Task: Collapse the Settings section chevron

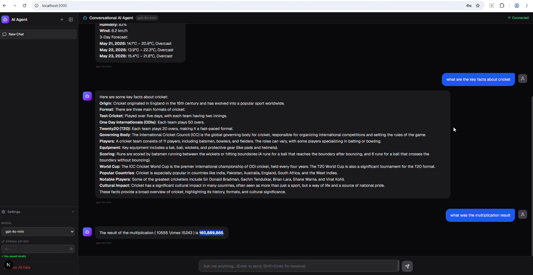Action: point(73,212)
